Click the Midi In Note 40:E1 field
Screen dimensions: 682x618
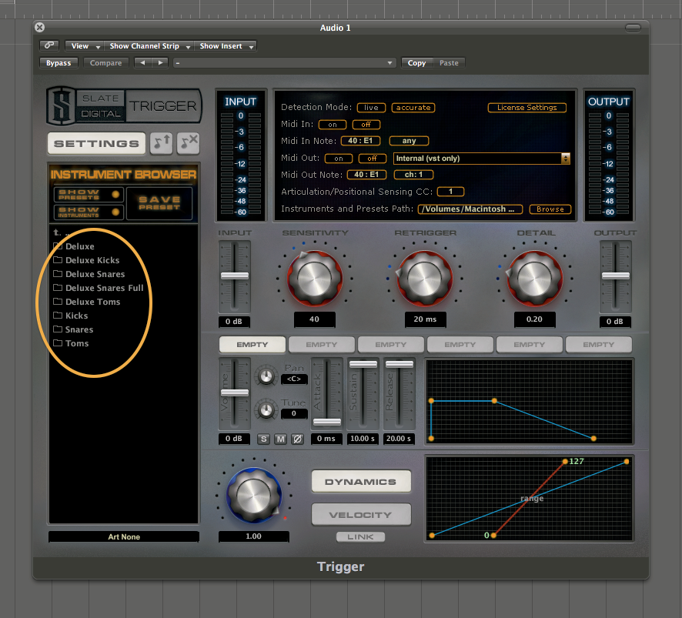pyautogui.click(x=360, y=141)
